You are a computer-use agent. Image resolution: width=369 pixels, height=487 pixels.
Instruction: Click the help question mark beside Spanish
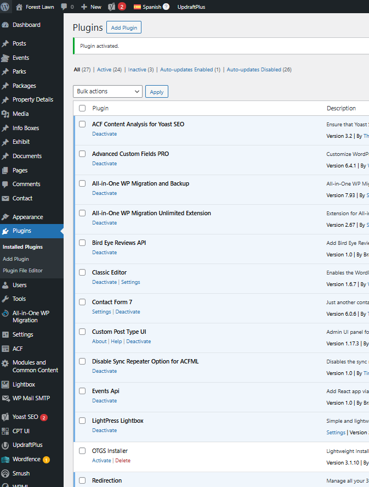[166, 7]
